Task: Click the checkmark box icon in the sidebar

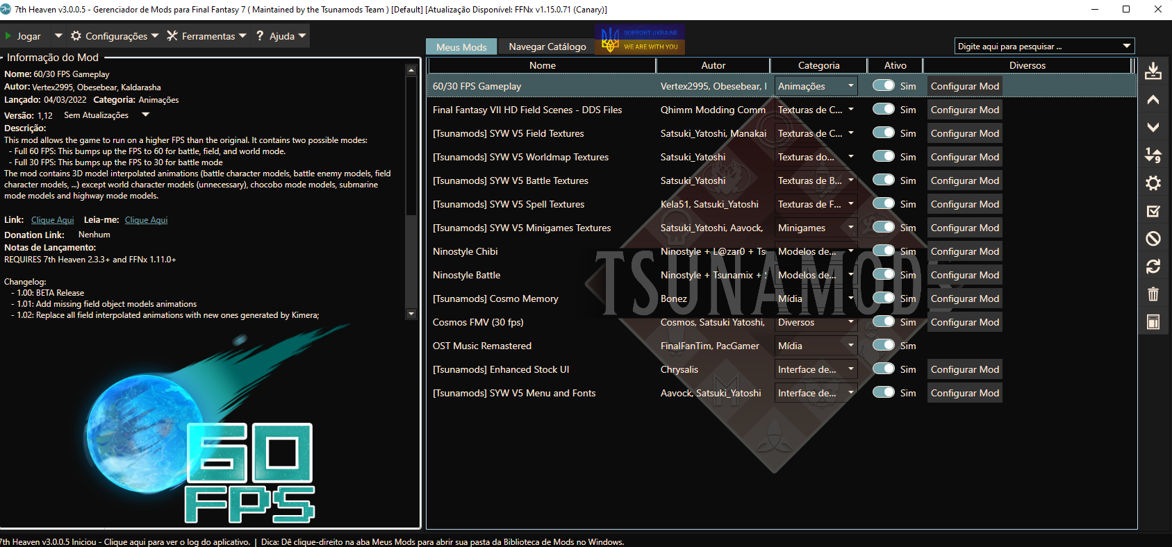Action: click(x=1153, y=211)
